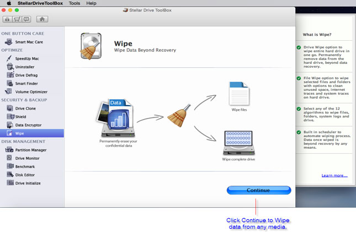Image resolution: width=356 pixels, height=232 pixels.
Task: Go to the home screen icon
Action: (x=42, y=19)
